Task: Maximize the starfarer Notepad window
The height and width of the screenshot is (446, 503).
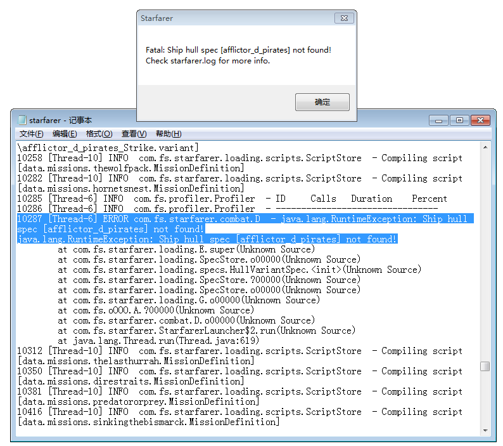Action: tap(459, 120)
